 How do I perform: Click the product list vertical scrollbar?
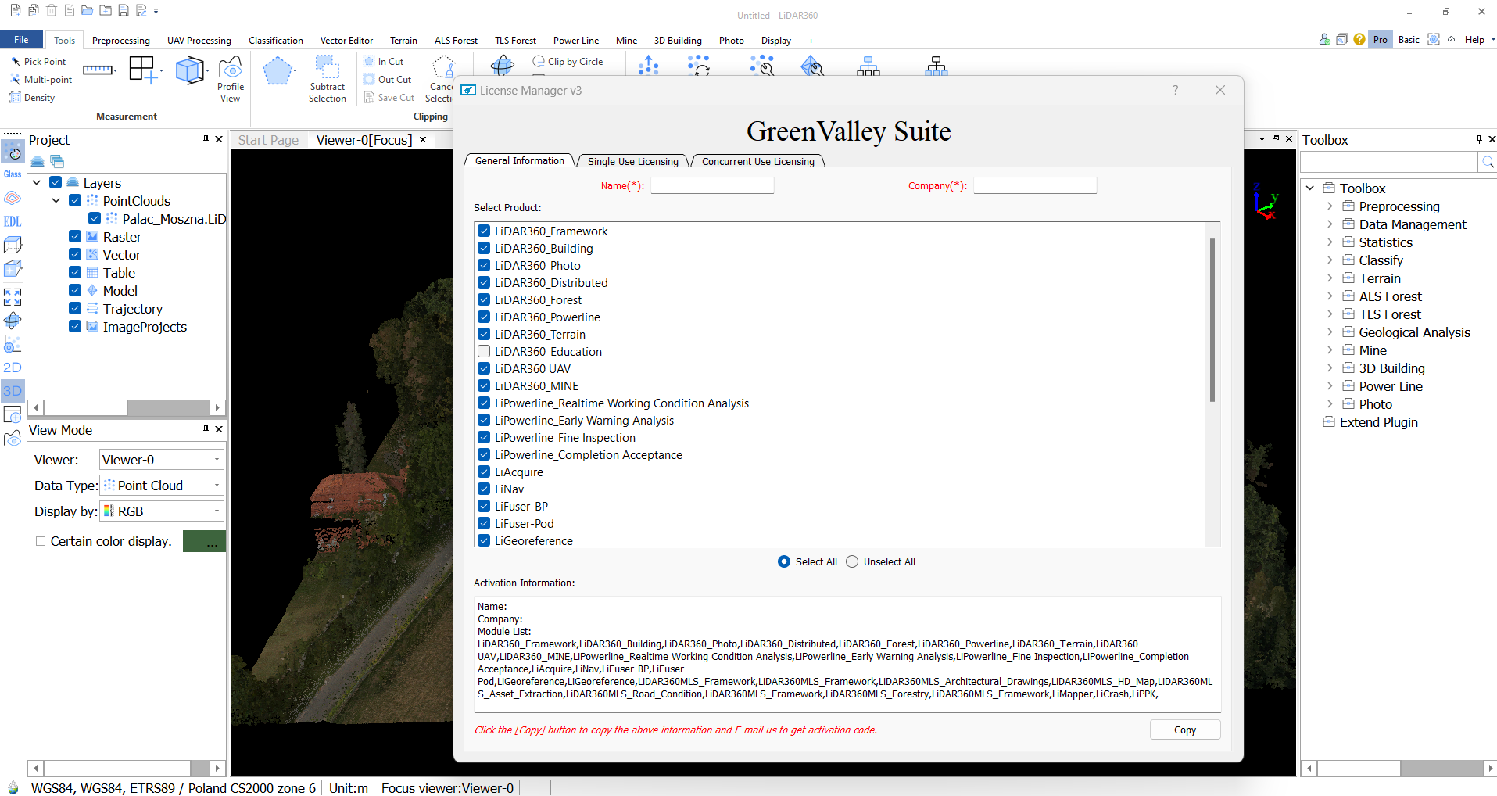[1212, 320]
